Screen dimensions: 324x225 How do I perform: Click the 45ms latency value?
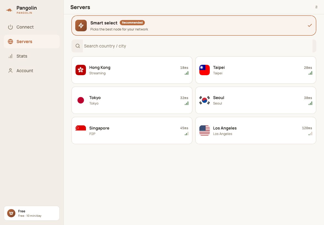184,128
